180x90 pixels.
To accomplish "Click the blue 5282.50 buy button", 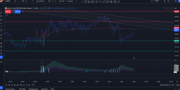I will click(17, 11).
